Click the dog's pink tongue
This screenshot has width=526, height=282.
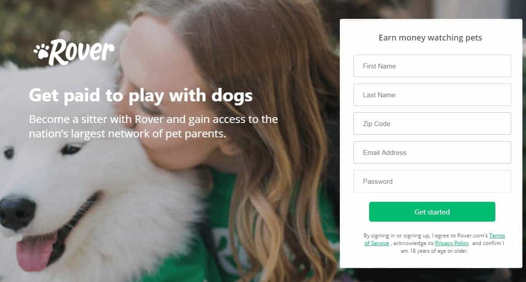pyautogui.click(x=33, y=253)
